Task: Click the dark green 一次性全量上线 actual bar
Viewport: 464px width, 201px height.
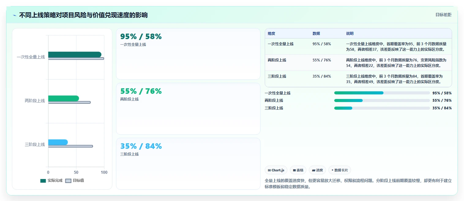Action: 75,54
